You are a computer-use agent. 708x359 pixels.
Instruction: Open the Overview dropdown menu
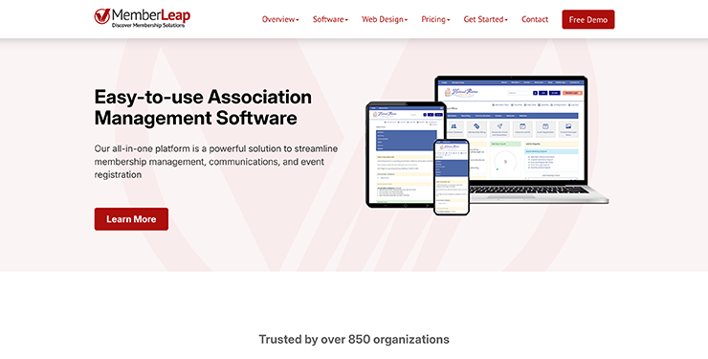click(280, 19)
